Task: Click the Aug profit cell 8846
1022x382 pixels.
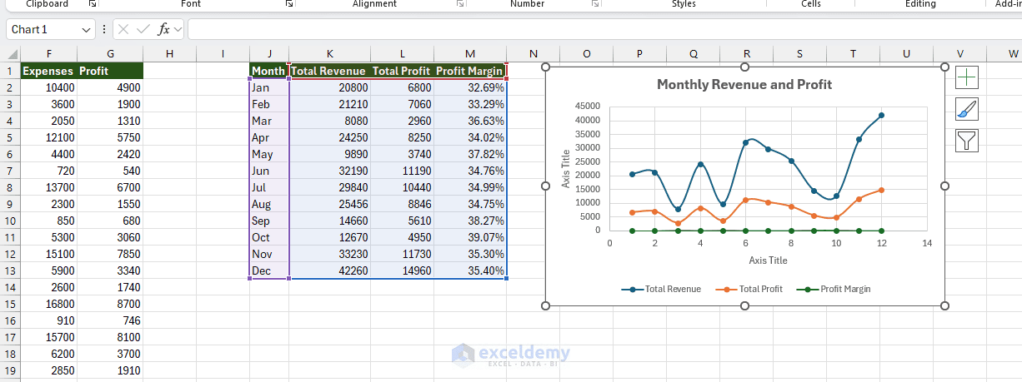Action: point(403,204)
